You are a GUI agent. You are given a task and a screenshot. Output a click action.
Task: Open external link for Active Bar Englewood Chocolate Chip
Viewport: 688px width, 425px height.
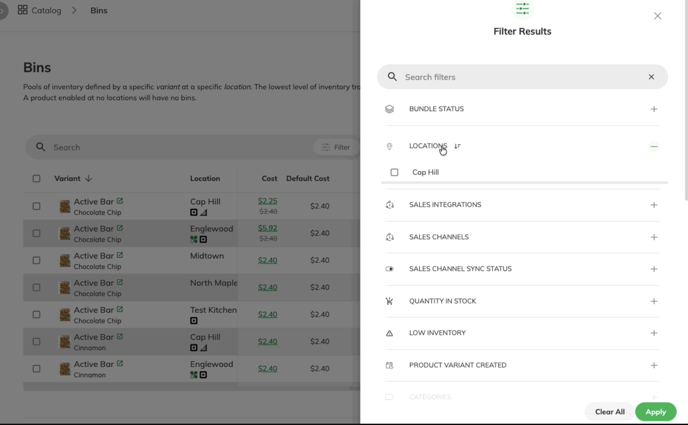pos(120,228)
